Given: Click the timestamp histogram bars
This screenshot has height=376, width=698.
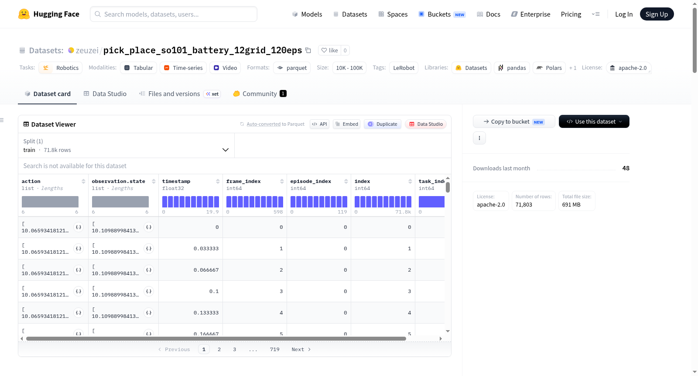Looking at the screenshot, I should [x=191, y=202].
